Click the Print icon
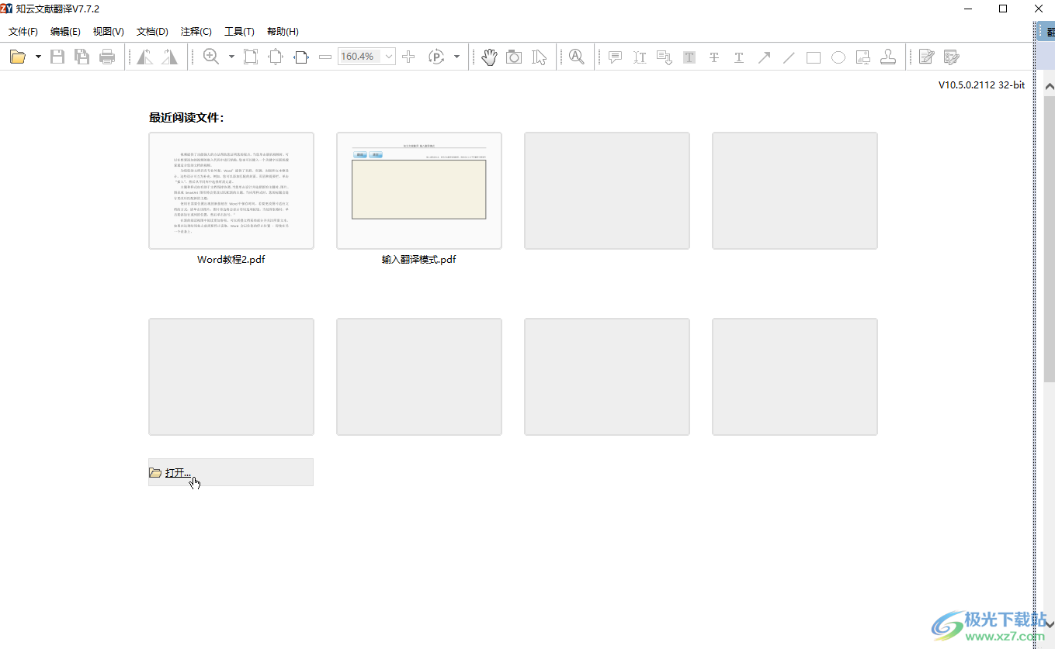 point(107,57)
